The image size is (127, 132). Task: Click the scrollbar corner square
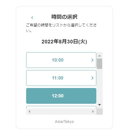(99, 112)
